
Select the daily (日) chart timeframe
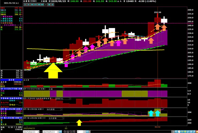click(45, 5)
